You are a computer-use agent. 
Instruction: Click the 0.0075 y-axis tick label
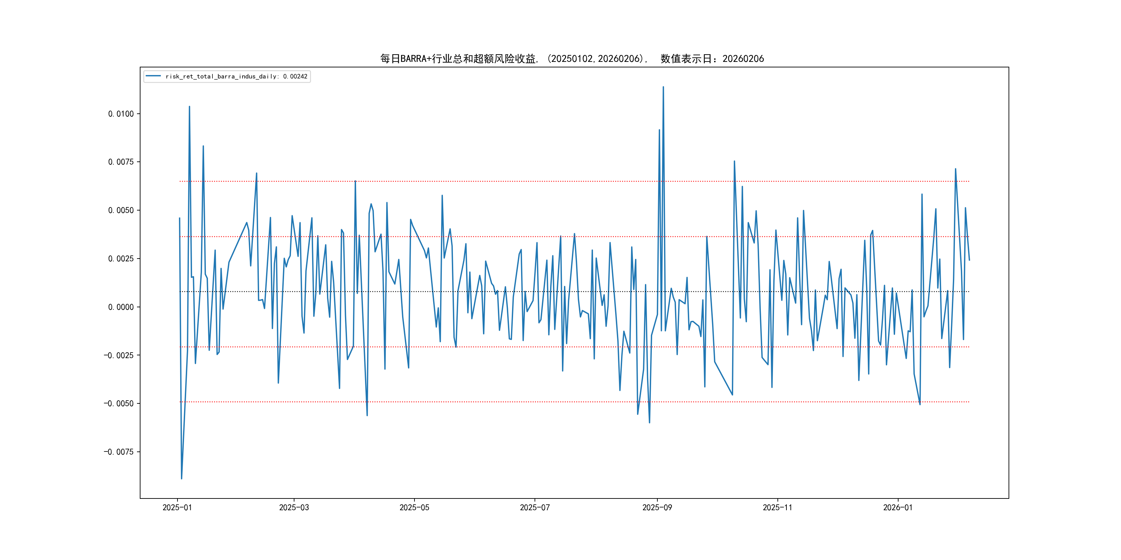coord(121,162)
